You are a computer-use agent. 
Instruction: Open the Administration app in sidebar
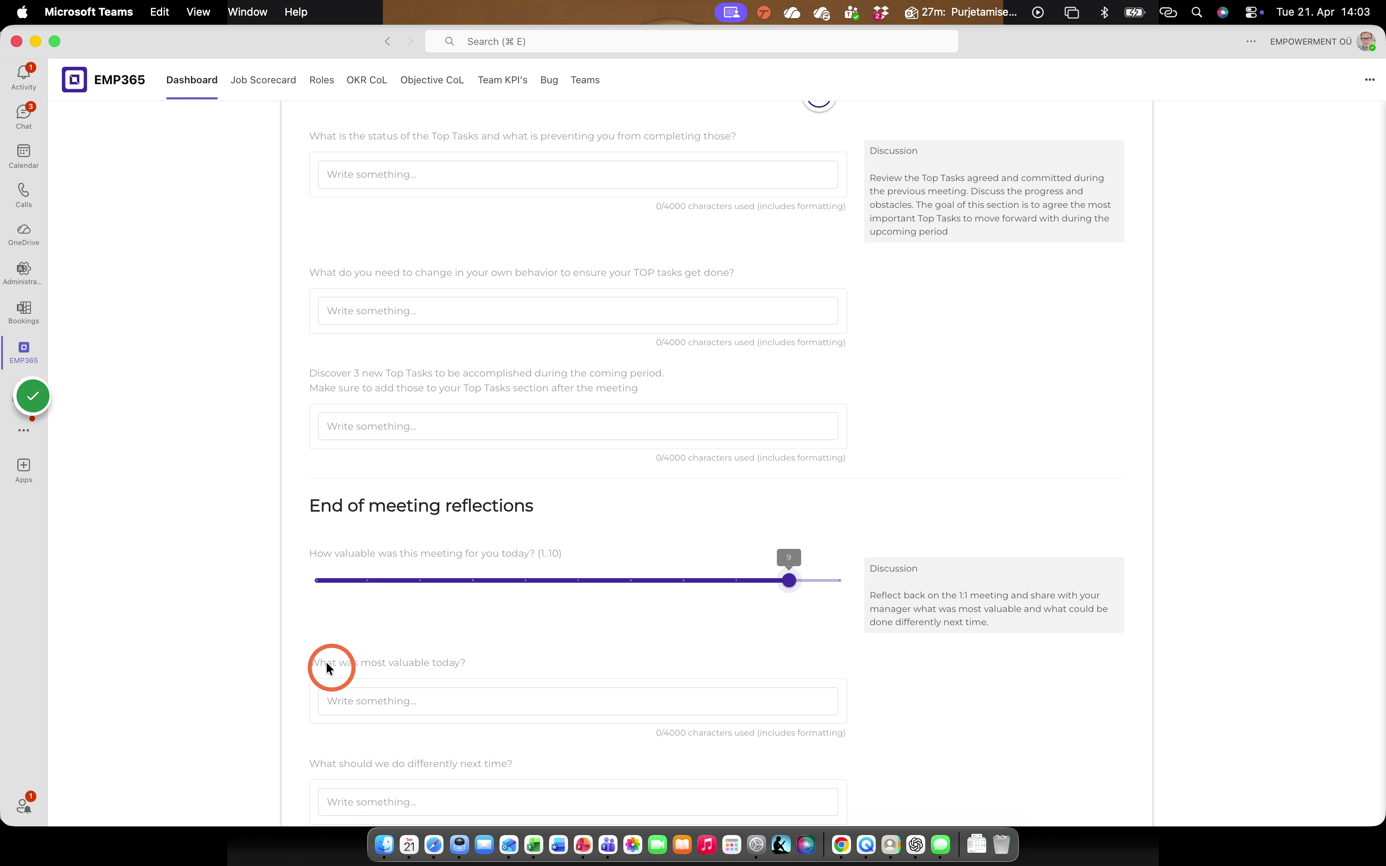tap(24, 273)
